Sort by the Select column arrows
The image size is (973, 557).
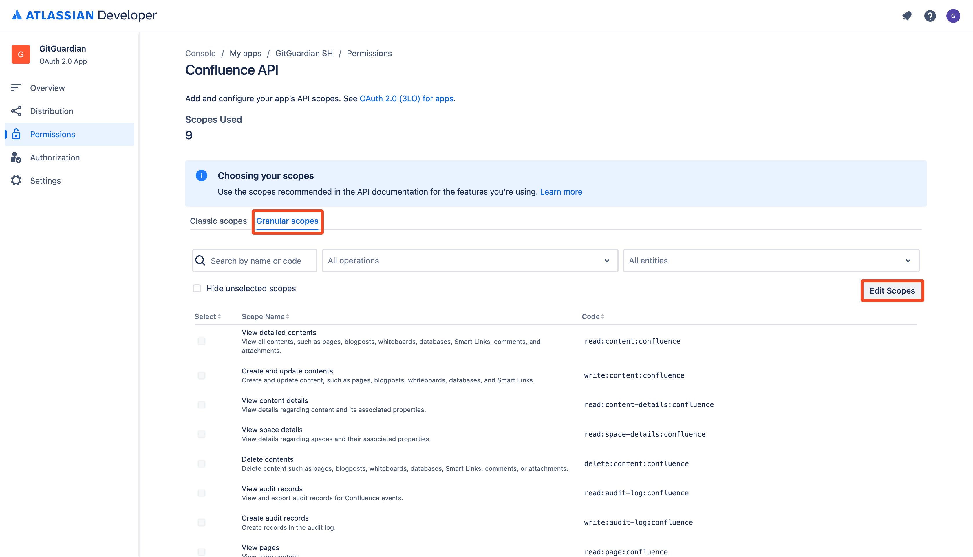coord(219,316)
